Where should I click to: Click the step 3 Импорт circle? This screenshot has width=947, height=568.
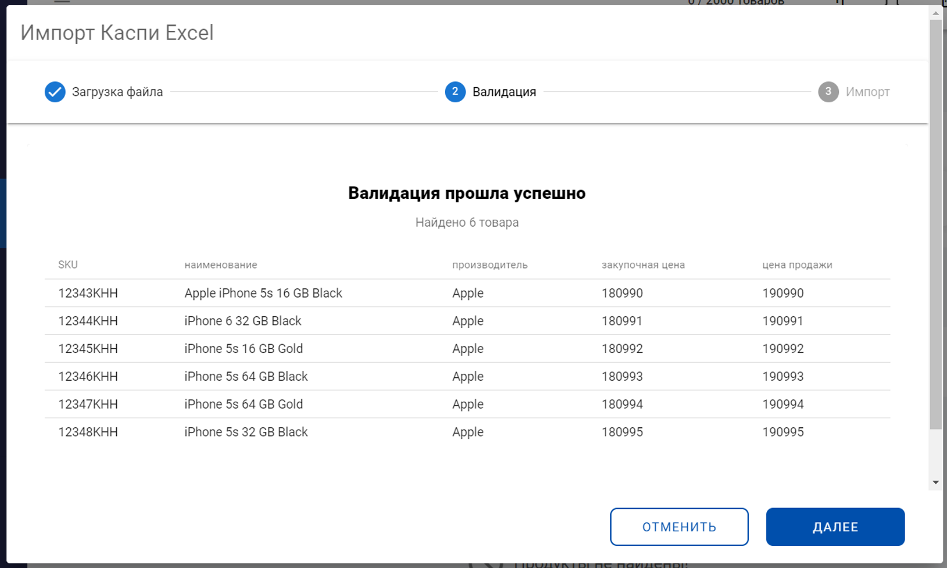point(828,92)
